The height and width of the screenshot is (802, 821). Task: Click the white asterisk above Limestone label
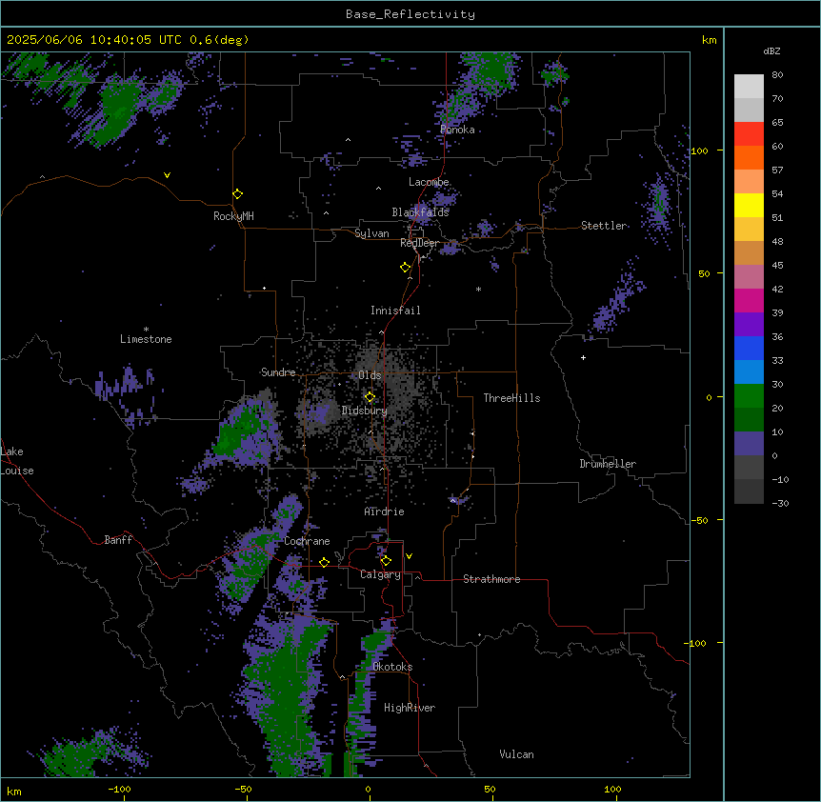click(x=146, y=330)
